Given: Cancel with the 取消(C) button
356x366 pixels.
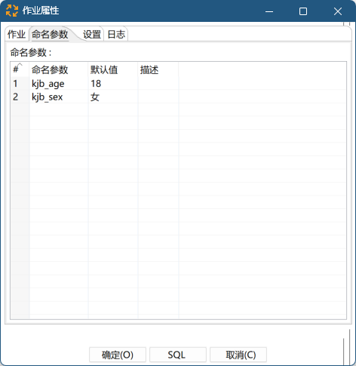Looking at the screenshot, I should click(238, 355).
